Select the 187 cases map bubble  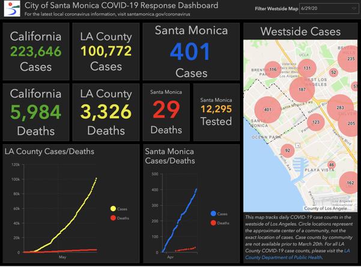(302, 89)
